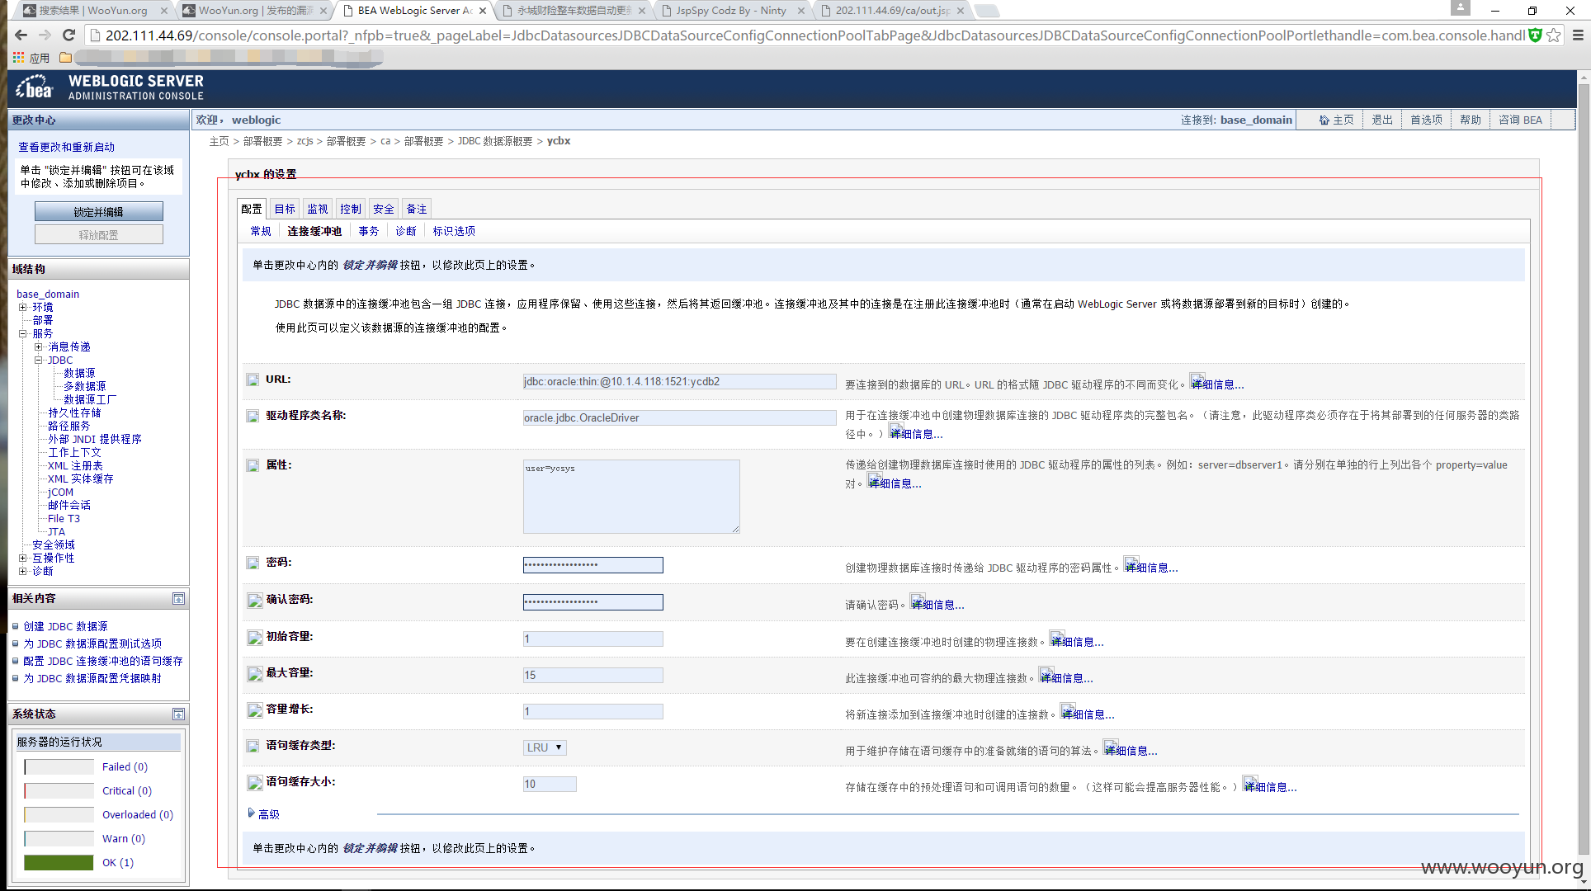This screenshot has width=1591, height=891.
Task: Click the icon beside 容量增长 label
Action: tap(254, 709)
